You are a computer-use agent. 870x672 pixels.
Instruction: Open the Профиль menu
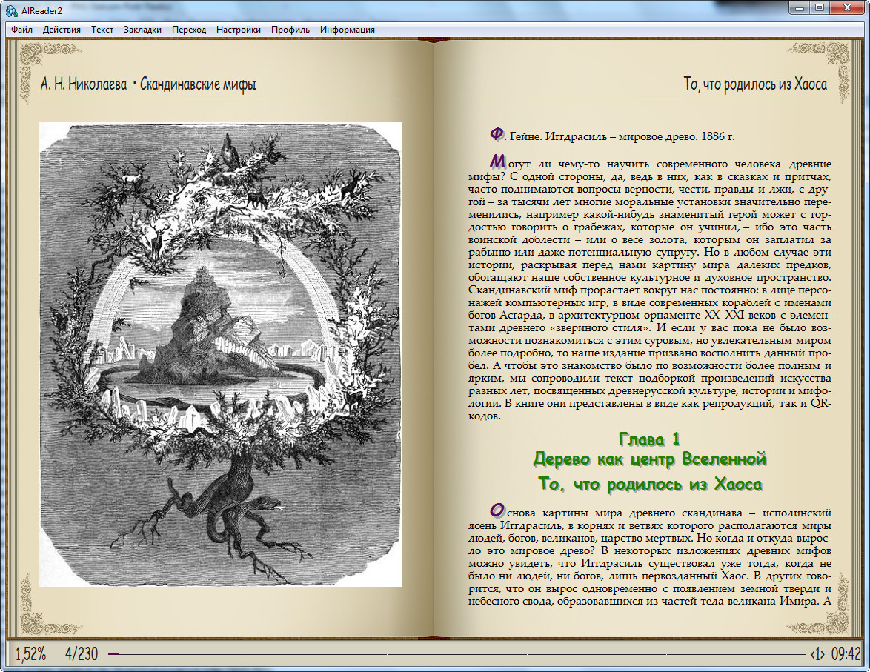[290, 30]
